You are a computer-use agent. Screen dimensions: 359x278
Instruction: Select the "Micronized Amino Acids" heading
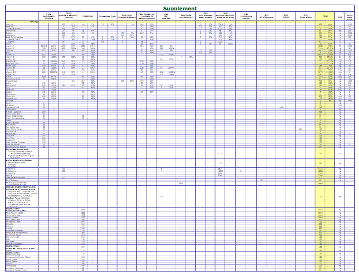pos(17,149)
